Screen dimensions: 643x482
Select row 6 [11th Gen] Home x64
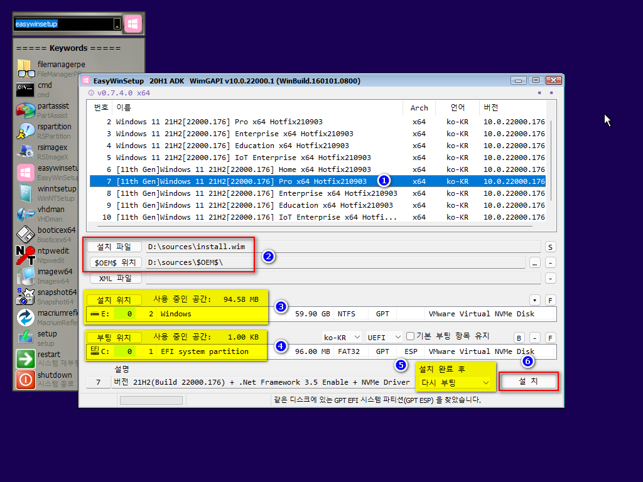click(x=317, y=169)
